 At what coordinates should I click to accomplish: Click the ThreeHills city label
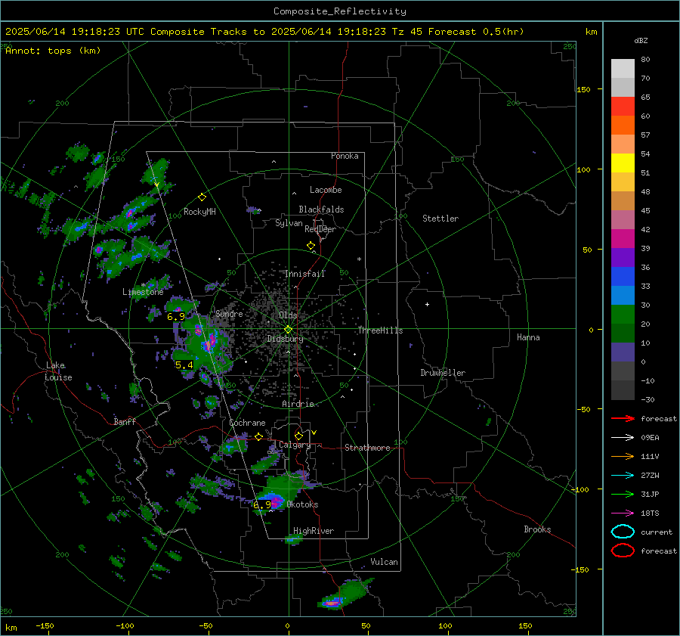pyautogui.click(x=380, y=330)
